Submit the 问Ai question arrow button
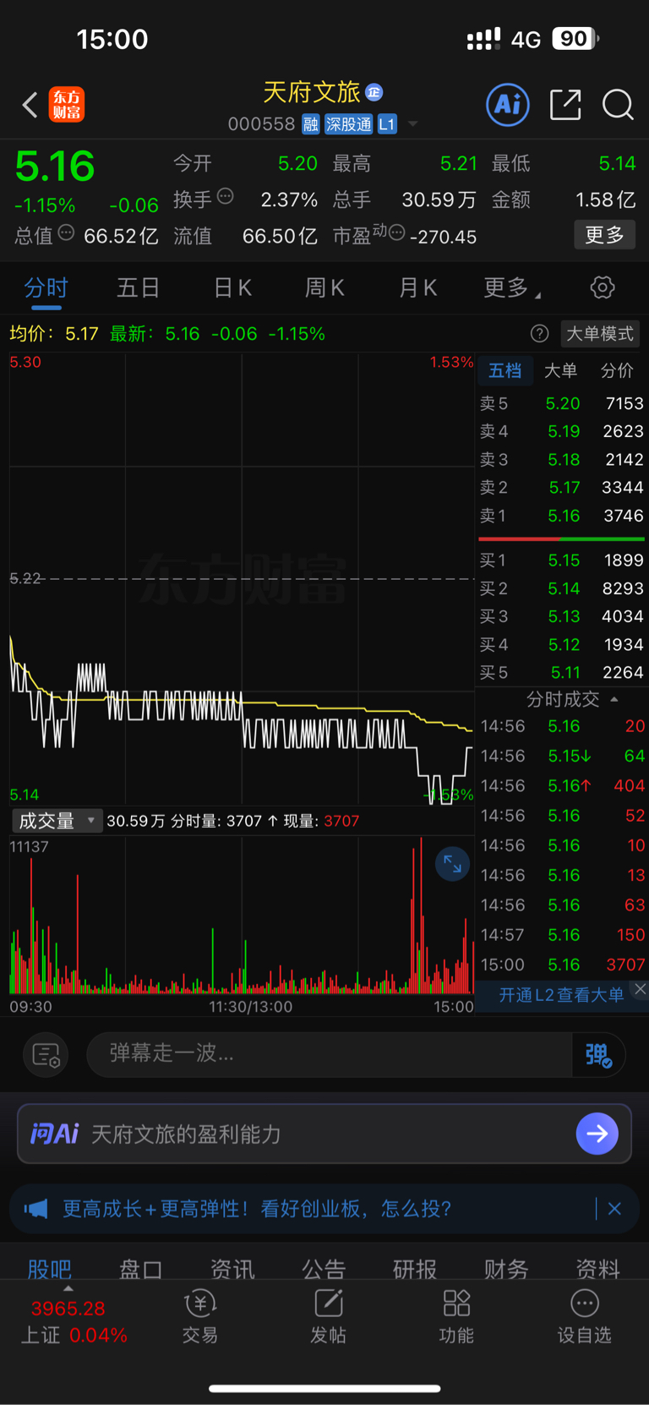This screenshot has width=649, height=1405. (x=597, y=1134)
